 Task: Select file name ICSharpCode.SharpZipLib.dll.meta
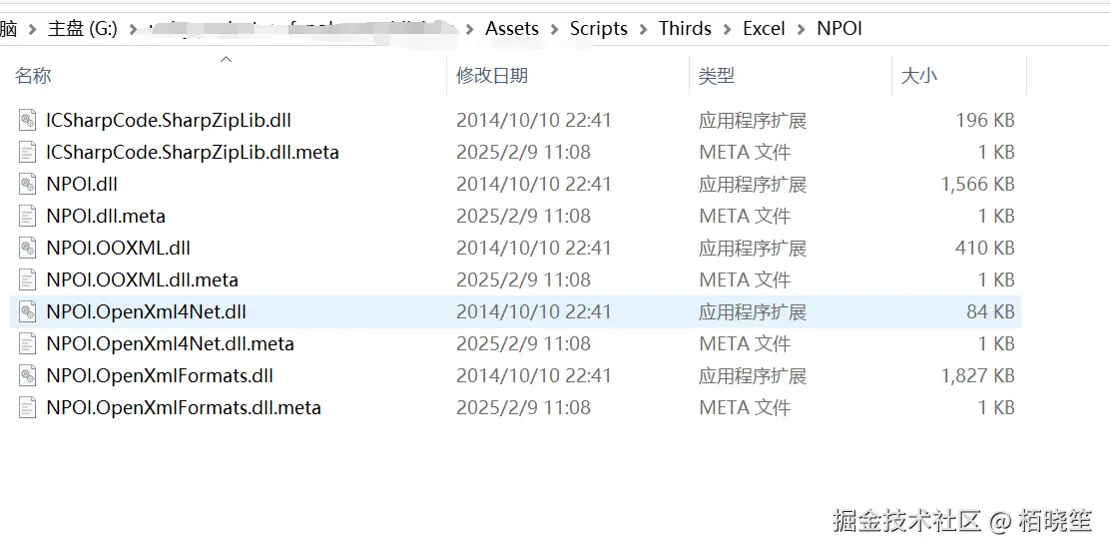tap(193, 152)
